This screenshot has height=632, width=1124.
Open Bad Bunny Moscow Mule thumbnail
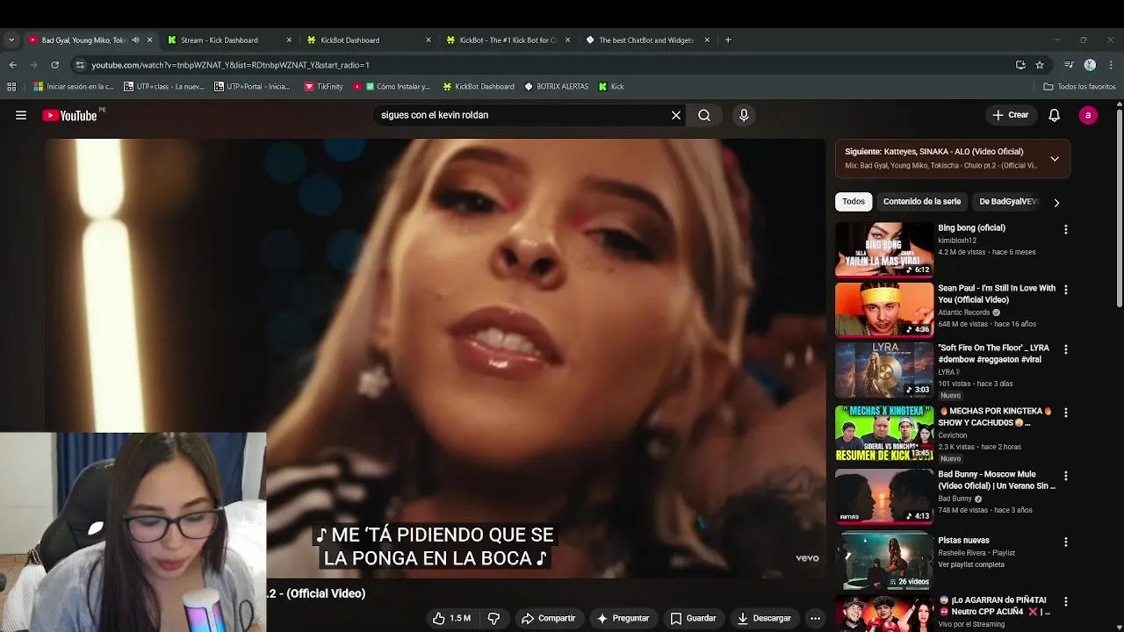(884, 496)
